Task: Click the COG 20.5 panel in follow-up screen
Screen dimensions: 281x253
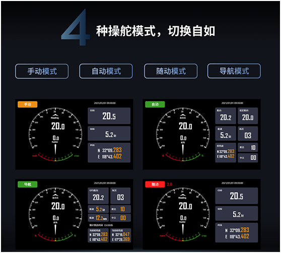Action: (237, 196)
